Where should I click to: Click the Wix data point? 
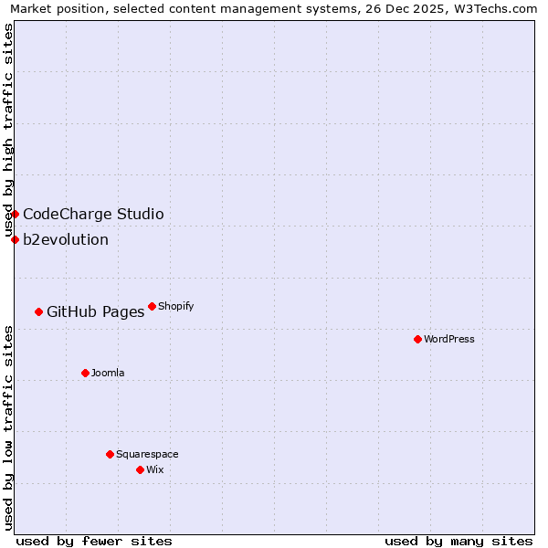pos(140,470)
